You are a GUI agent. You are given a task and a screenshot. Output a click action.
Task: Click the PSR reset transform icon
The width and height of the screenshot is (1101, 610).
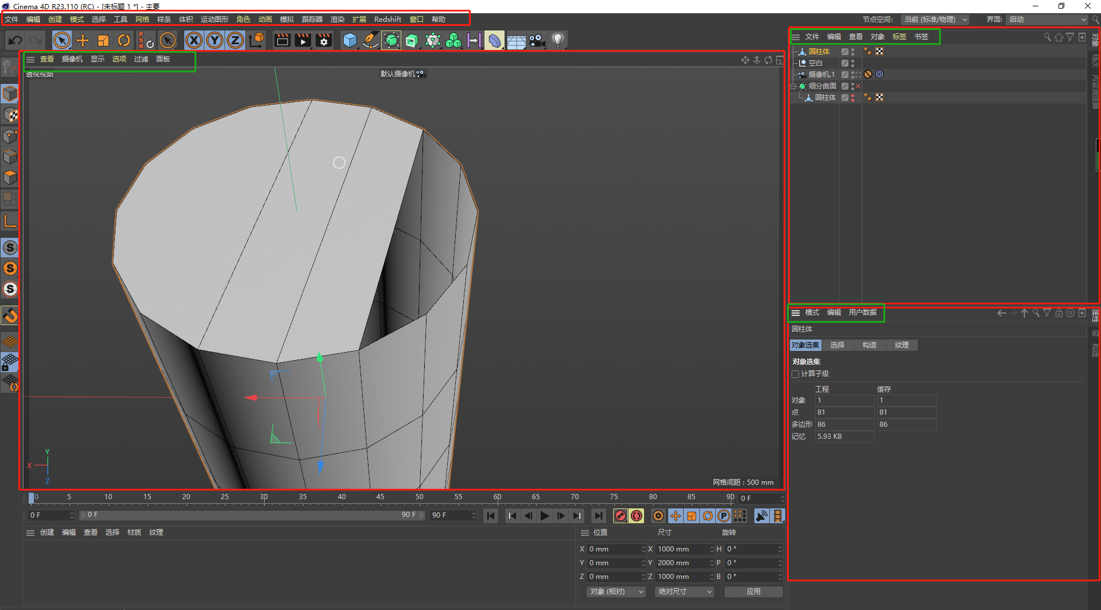point(145,40)
